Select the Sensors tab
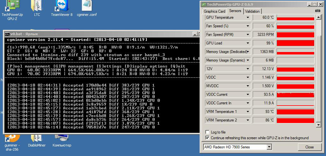Image resolution: width=326 pixels, height=156 pixels. [235, 11]
